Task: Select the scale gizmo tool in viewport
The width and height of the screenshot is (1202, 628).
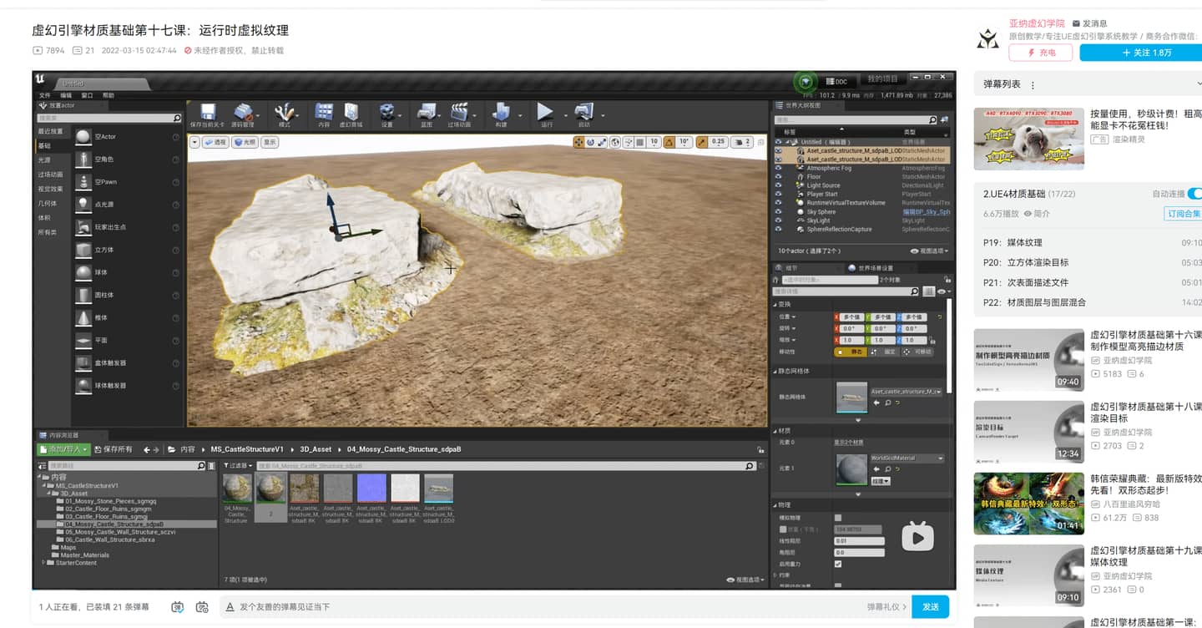Action: (x=602, y=142)
